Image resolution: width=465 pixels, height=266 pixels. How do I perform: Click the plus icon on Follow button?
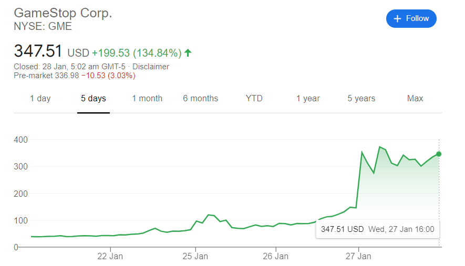click(x=398, y=18)
